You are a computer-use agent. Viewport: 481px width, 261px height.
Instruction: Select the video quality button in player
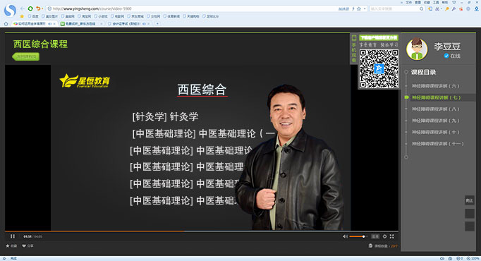click(375, 236)
